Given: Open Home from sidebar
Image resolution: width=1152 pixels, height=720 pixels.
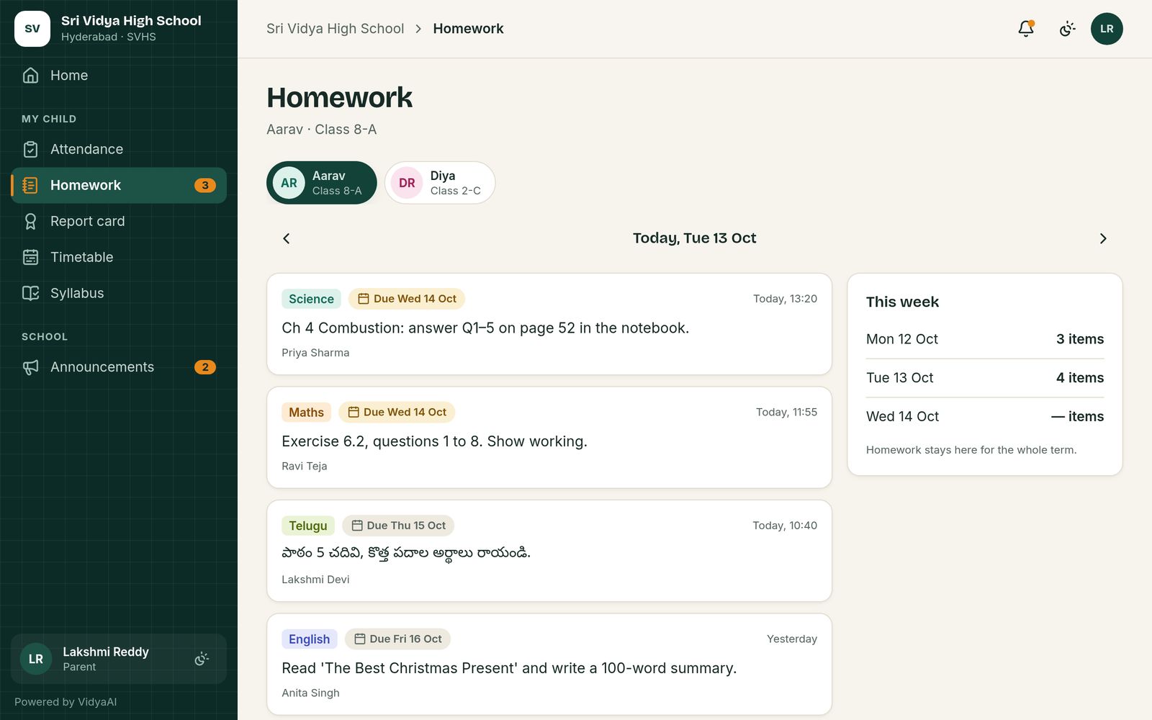Looking at the screenshot, I should click(x=119, y=76).
